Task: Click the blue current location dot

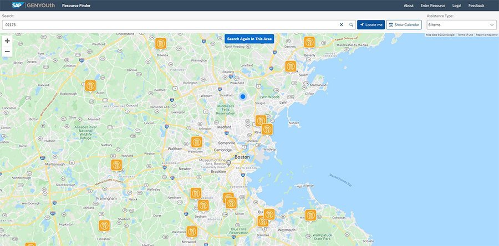Action: pos(243,96)
